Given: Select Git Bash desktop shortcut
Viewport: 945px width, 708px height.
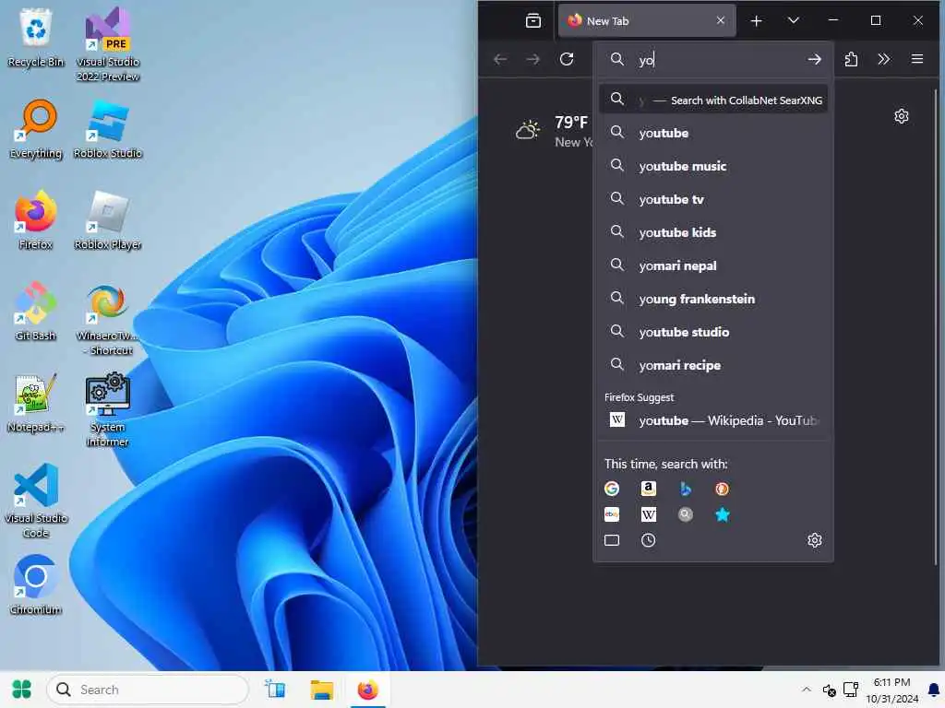Looking at the screenshot, I should (x=36, y=312).
